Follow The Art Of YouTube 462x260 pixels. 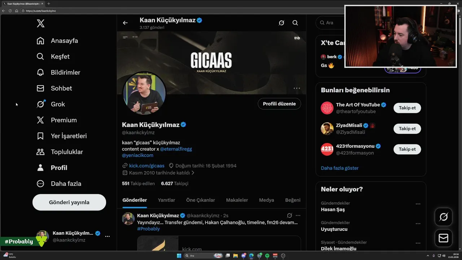407,108
